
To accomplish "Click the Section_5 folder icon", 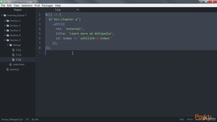I will click(x=8, y=40).
